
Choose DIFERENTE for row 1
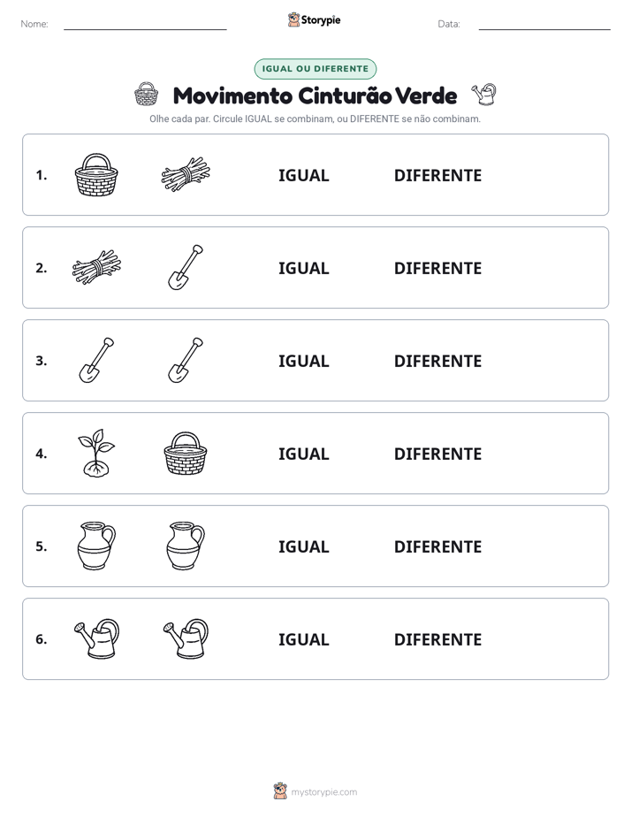click(x=437, y=176)
